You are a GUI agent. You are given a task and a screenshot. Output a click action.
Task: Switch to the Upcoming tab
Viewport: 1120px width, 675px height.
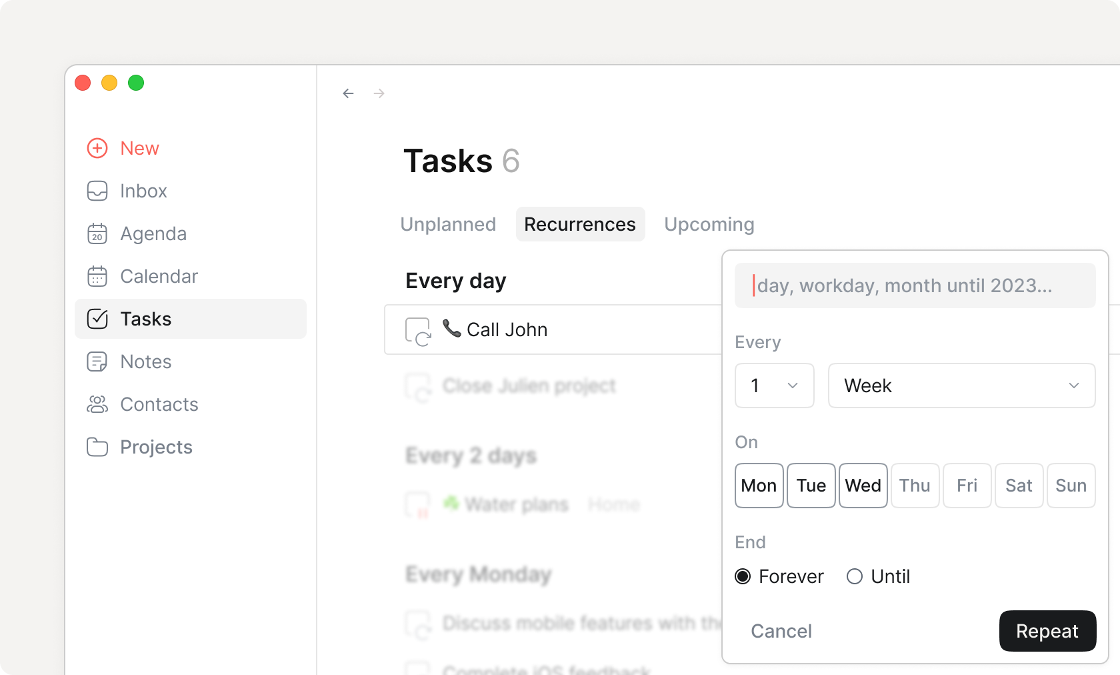click(x=709, y=224)
